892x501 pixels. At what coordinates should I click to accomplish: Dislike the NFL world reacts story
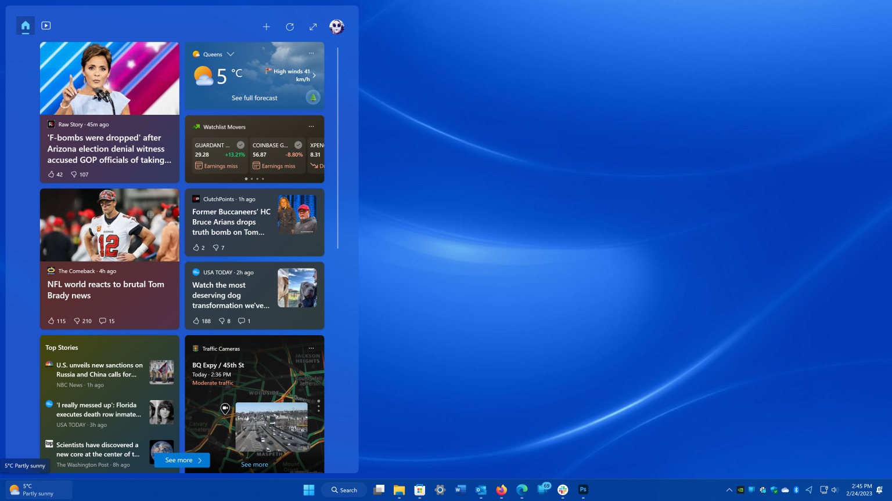(x=82, y=321)
